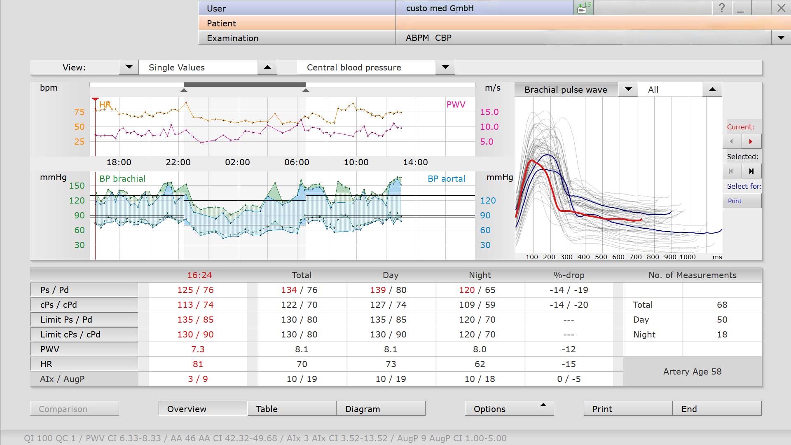Image resolution: width=791 pixels, height=445 pixels.
Task: Click the Comparison button
Action: pyautogui.click(x=75, y=408)
